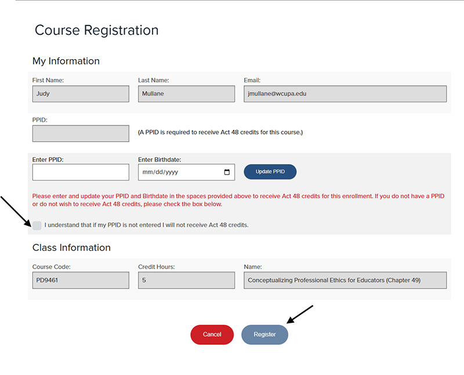The width and height of the screenshot is (464, 375).
Task: Click the Email field with jmullane@wcupa.edu
Action: (x=345, y=94)
